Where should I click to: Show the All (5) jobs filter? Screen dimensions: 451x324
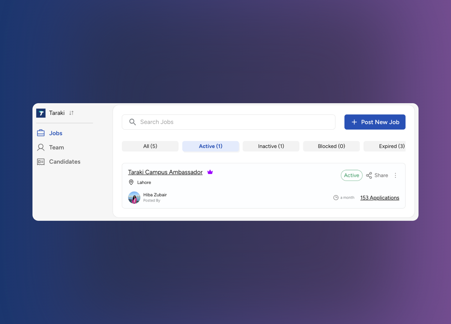(150, 146)
